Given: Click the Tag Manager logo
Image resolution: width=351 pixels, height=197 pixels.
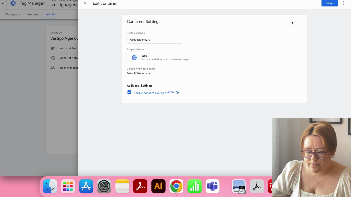Looking at the screenshot, I should [x=13, y=3].
